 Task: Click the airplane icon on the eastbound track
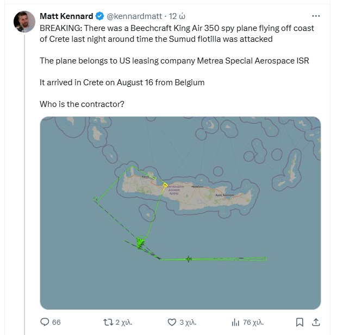[188, 258]
